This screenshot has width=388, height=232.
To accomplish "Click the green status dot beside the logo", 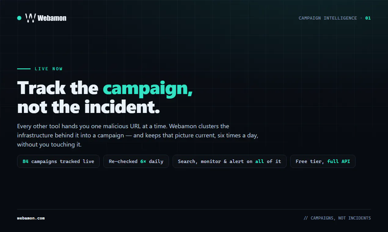I will (x=19, y=18).
